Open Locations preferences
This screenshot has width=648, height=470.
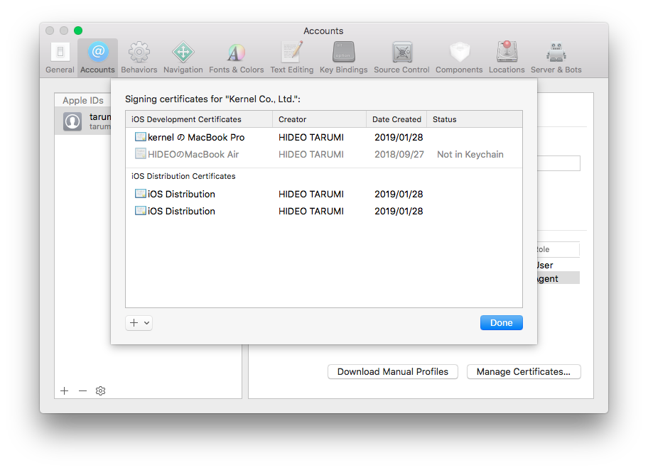(507, 58)
